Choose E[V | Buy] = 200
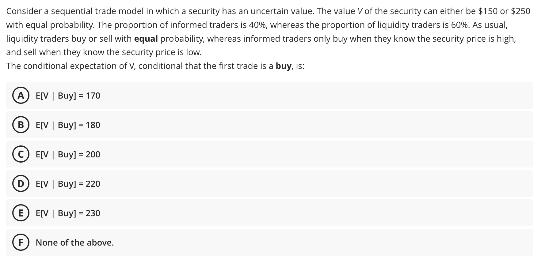Viewport: 545px width, 267px height. 68,154
